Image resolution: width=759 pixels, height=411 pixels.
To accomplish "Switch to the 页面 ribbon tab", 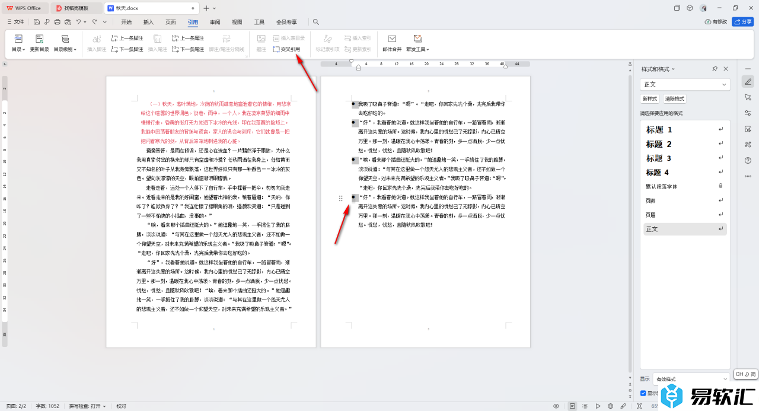I will click(171, 22).
